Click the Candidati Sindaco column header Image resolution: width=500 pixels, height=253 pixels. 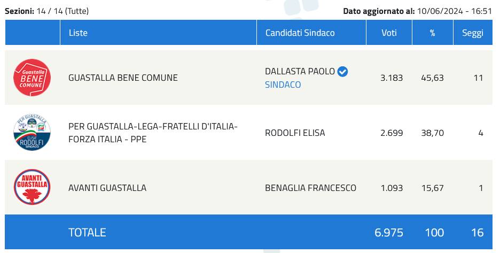pos(300,33)
